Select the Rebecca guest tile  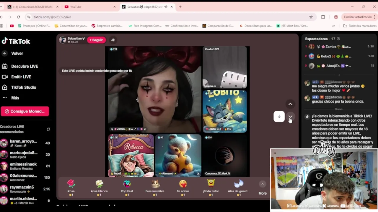point(131,155)
